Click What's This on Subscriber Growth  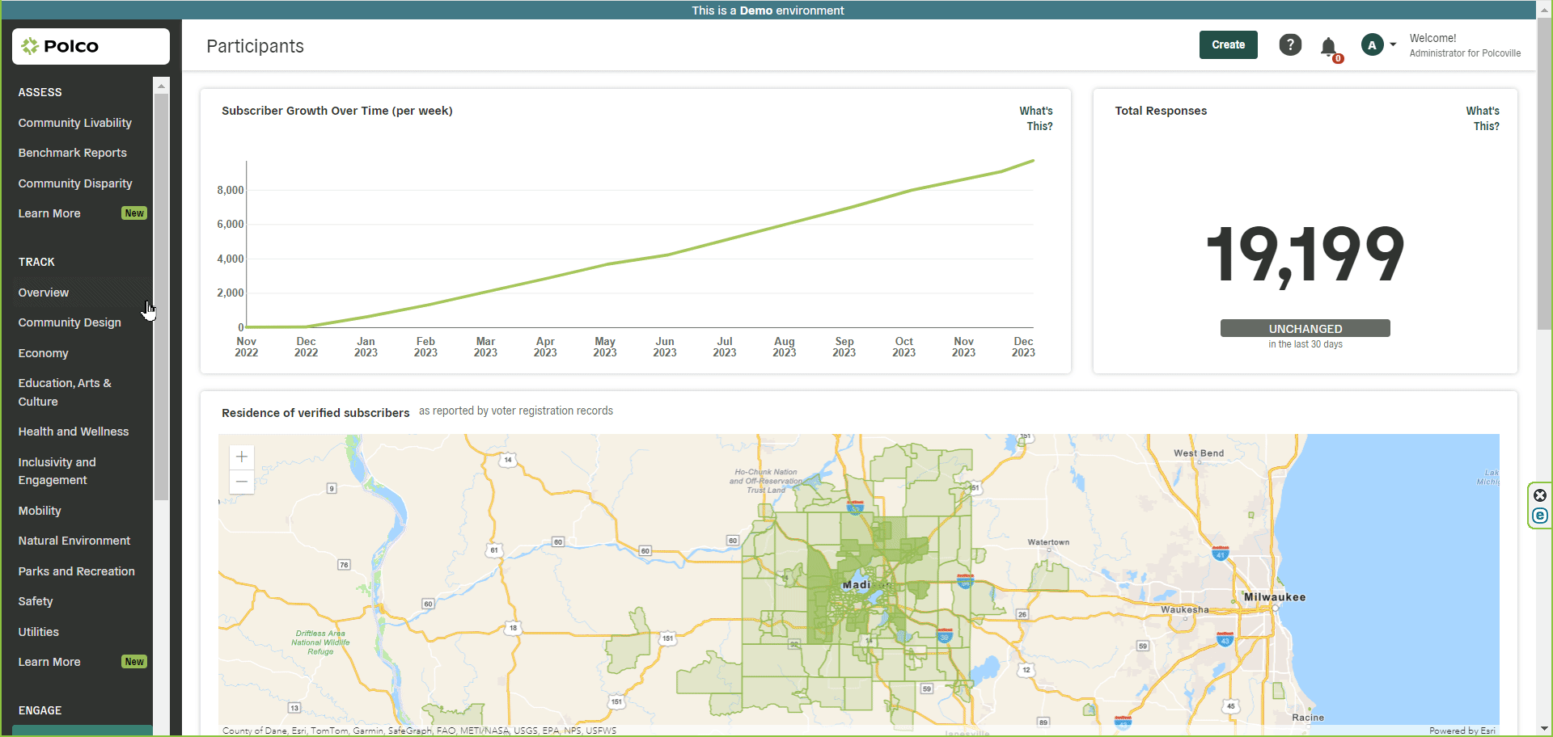(1038, 118)
